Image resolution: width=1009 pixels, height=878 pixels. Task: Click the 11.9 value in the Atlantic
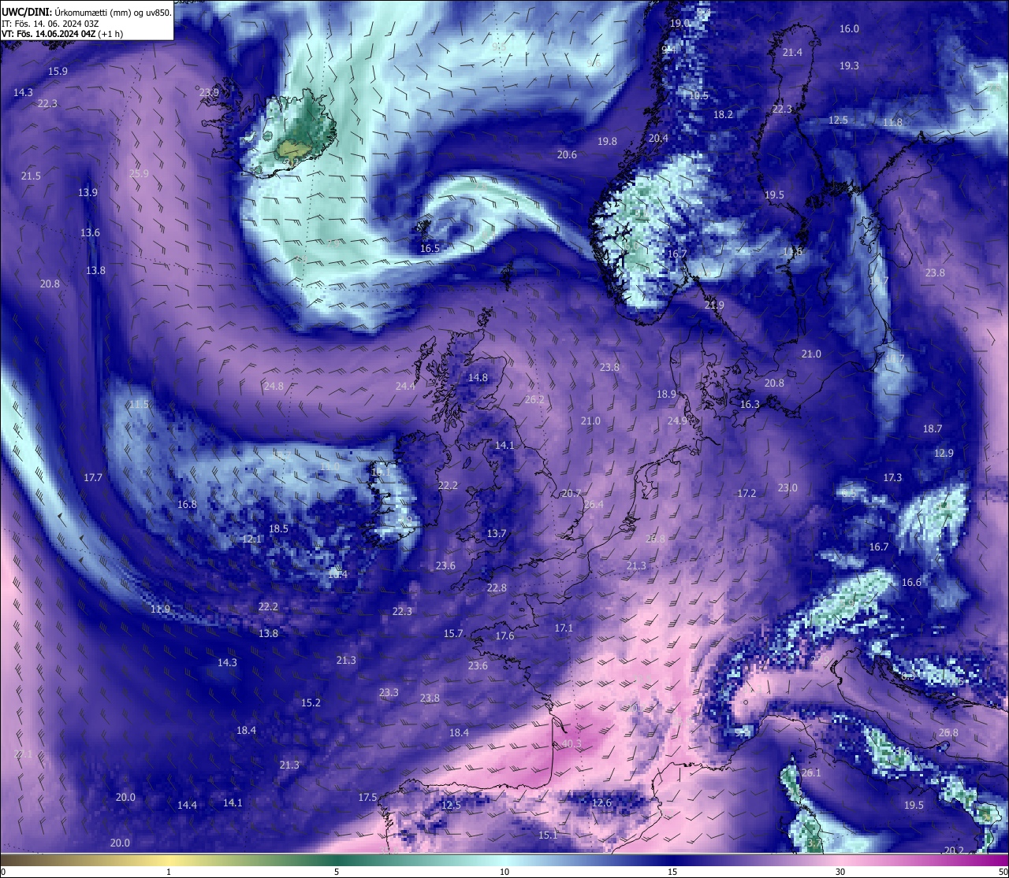click(x=160, y=609)
